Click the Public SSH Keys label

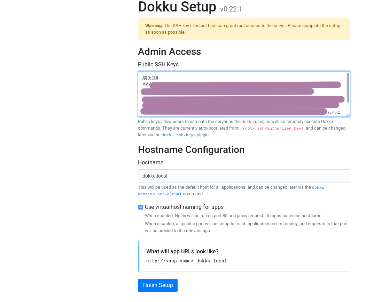(158, 64)
